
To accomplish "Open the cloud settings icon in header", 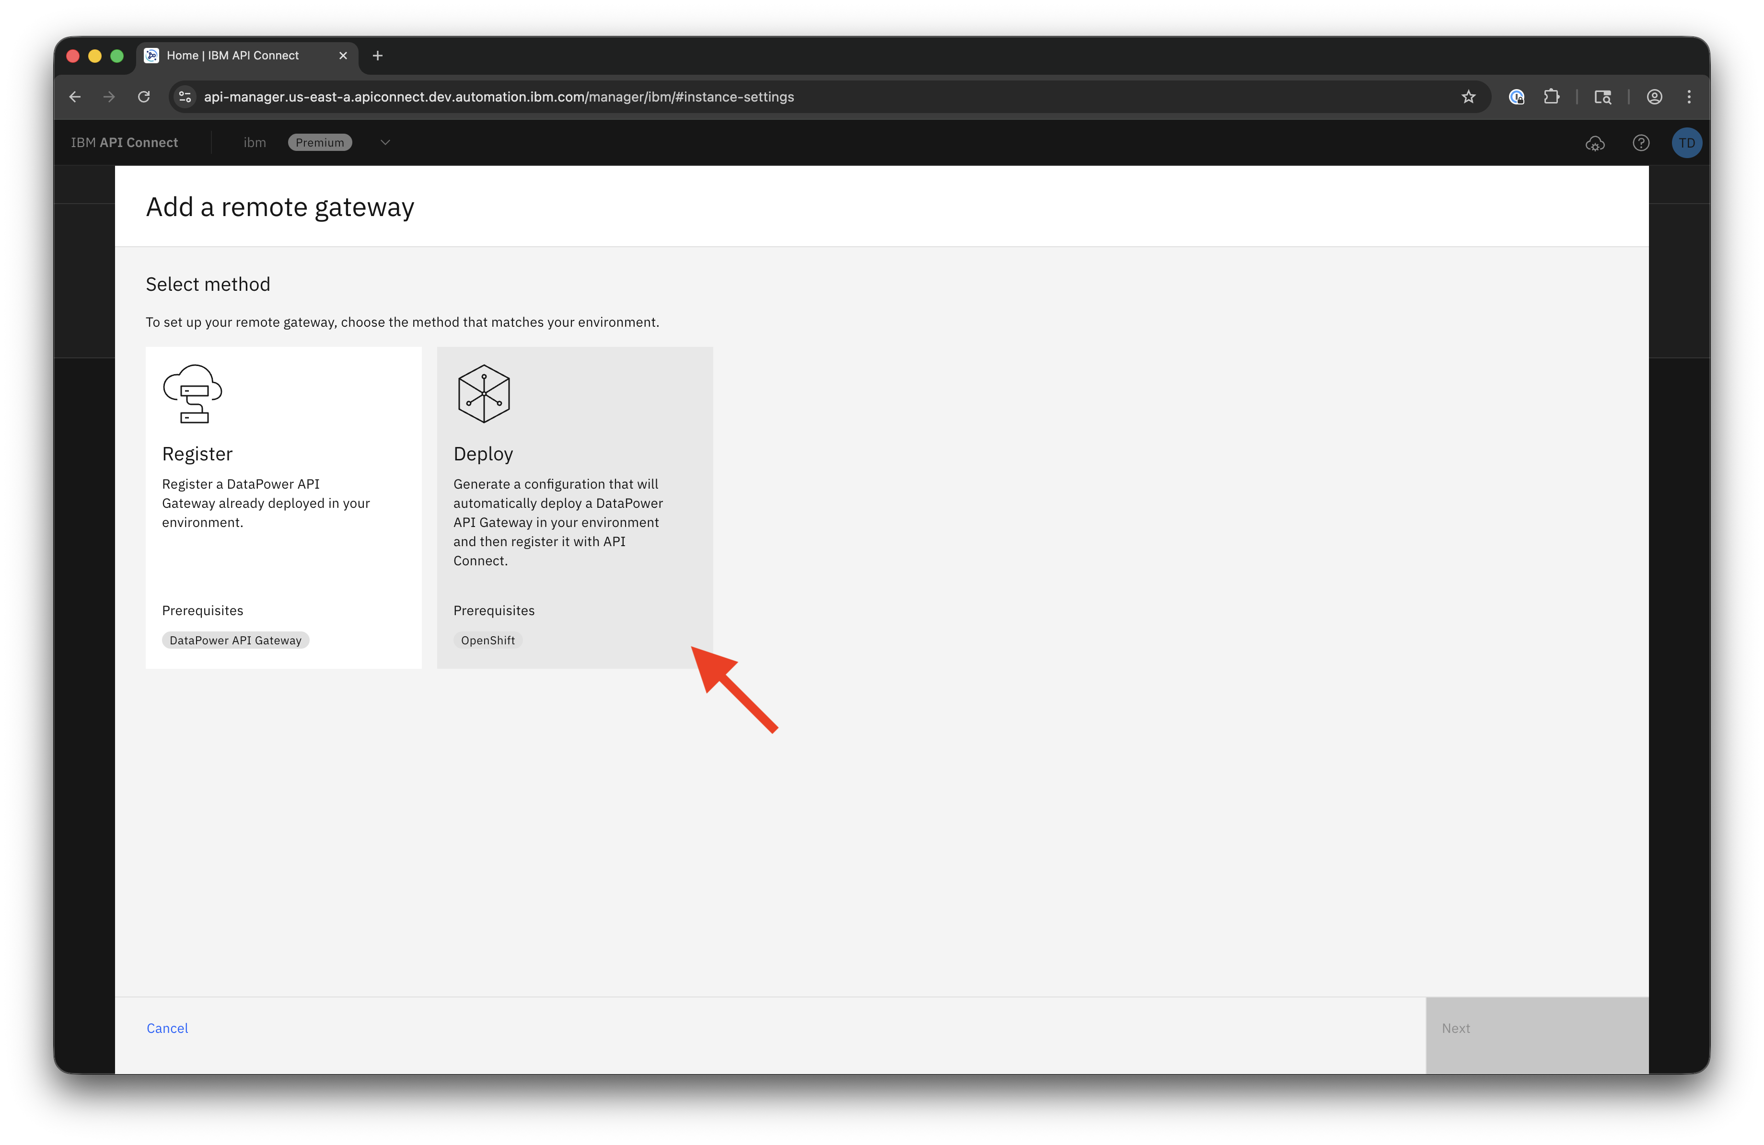I will 1595,143.
